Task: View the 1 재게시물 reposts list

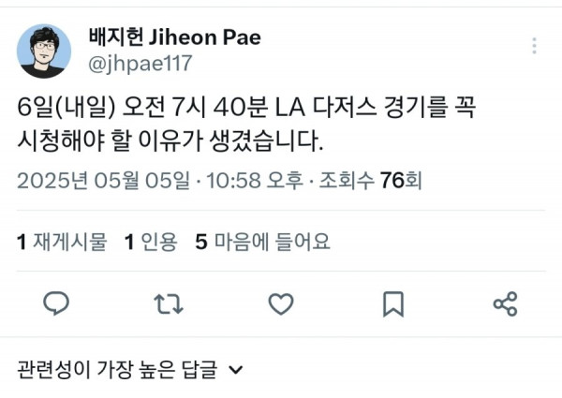Action: (x=62, y=241)
